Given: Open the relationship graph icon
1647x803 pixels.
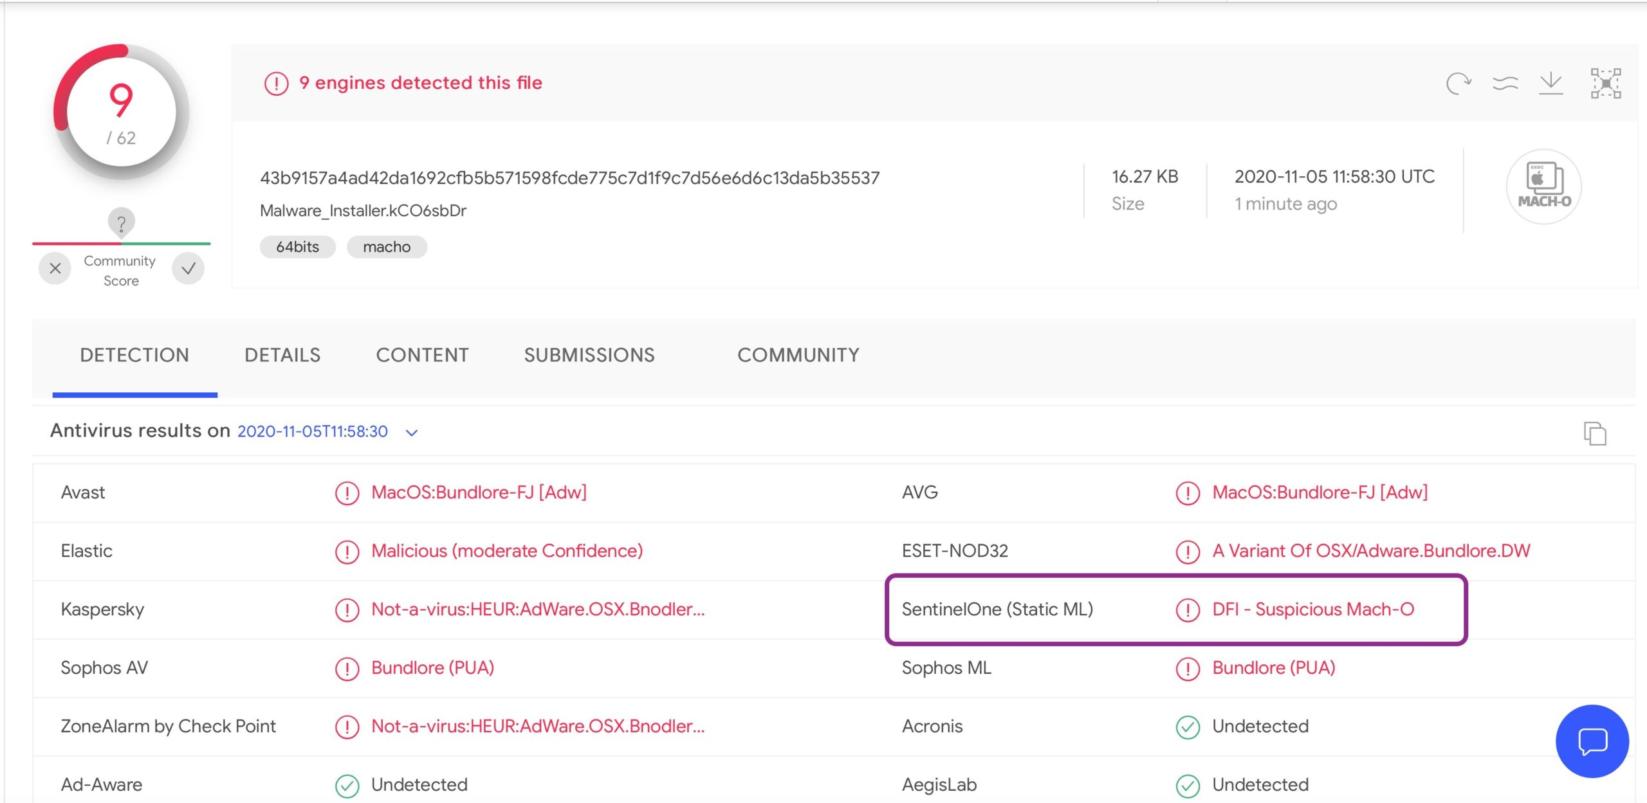Looking at the screenshot, I should (1605, 84).
